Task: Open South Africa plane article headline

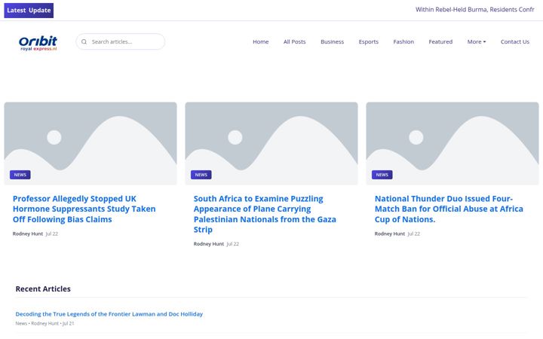Action: (265, 214)
